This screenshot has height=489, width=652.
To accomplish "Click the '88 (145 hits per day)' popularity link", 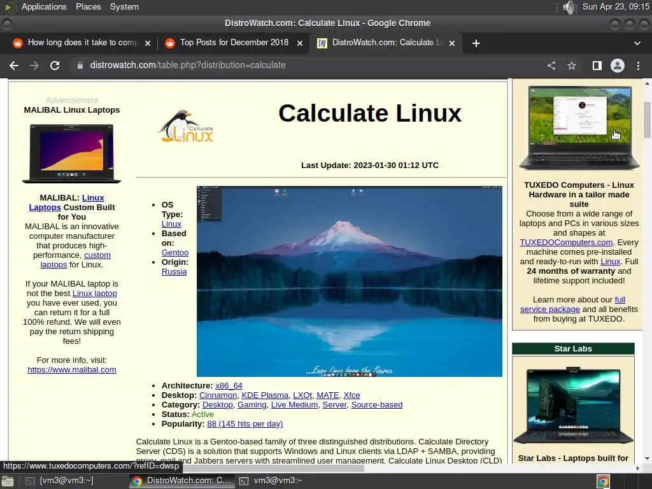I will pyautogui.click(x=245, y=424).
